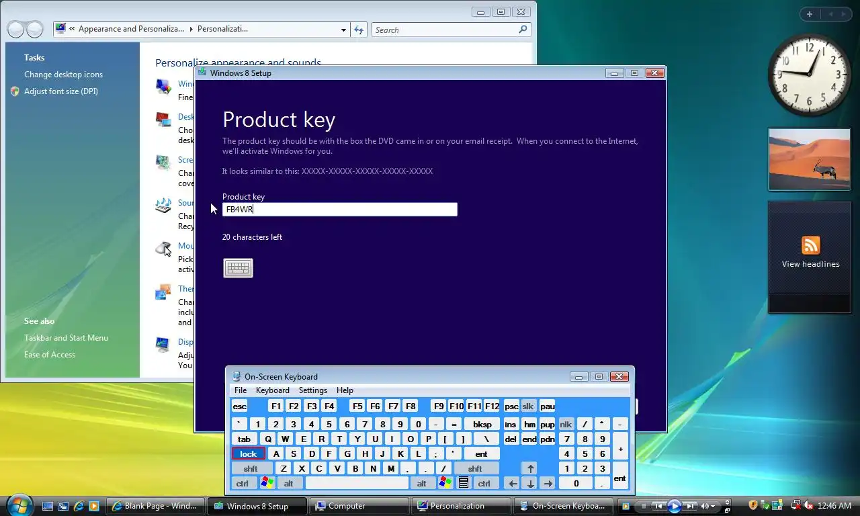Click the right arrow key on On-Screen Keyboard
Screen dimensions: 860x516
(548, 483)
